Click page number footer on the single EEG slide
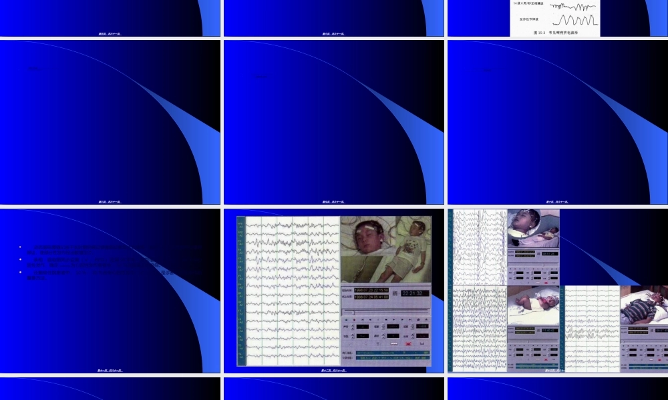This screenshot has width=668, height=400. (x=333, y=370)
